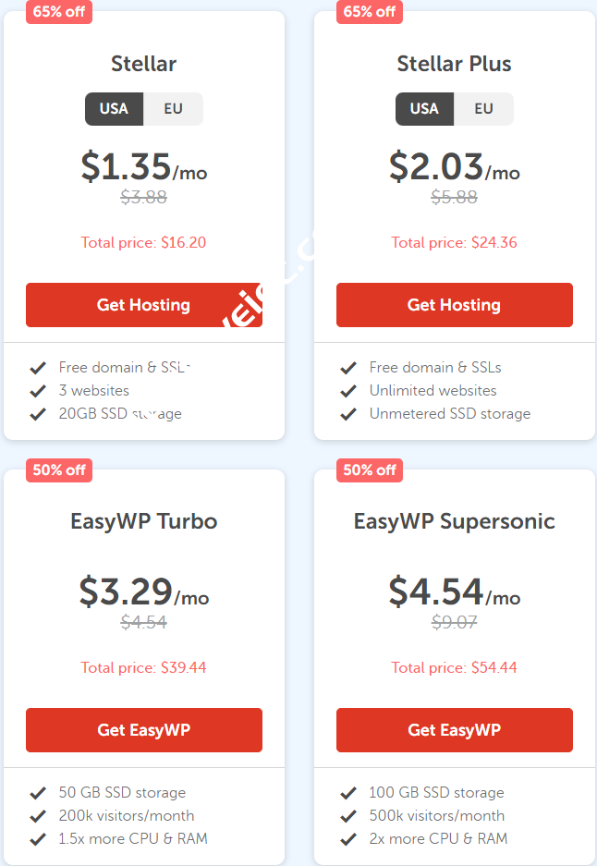This screenshot has height=866, width=597.
Task: Click checkmark beside 500k visitors/month
Action: pos(348,816)
